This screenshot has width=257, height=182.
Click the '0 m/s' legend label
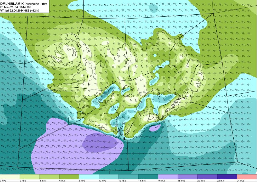(x=3, y=181)
